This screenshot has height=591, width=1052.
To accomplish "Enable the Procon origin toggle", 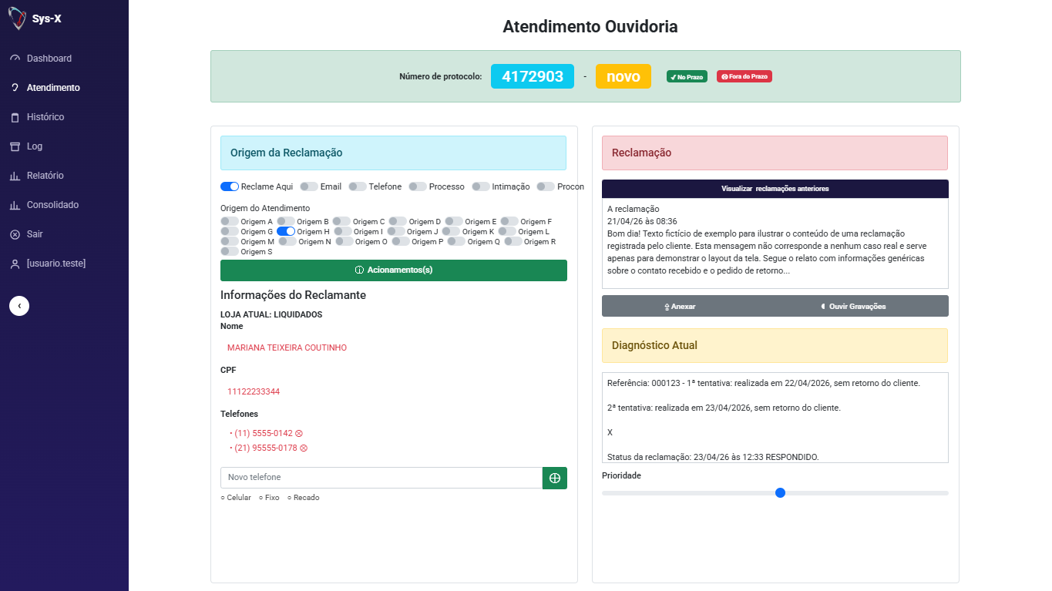I will click(546, 186).
